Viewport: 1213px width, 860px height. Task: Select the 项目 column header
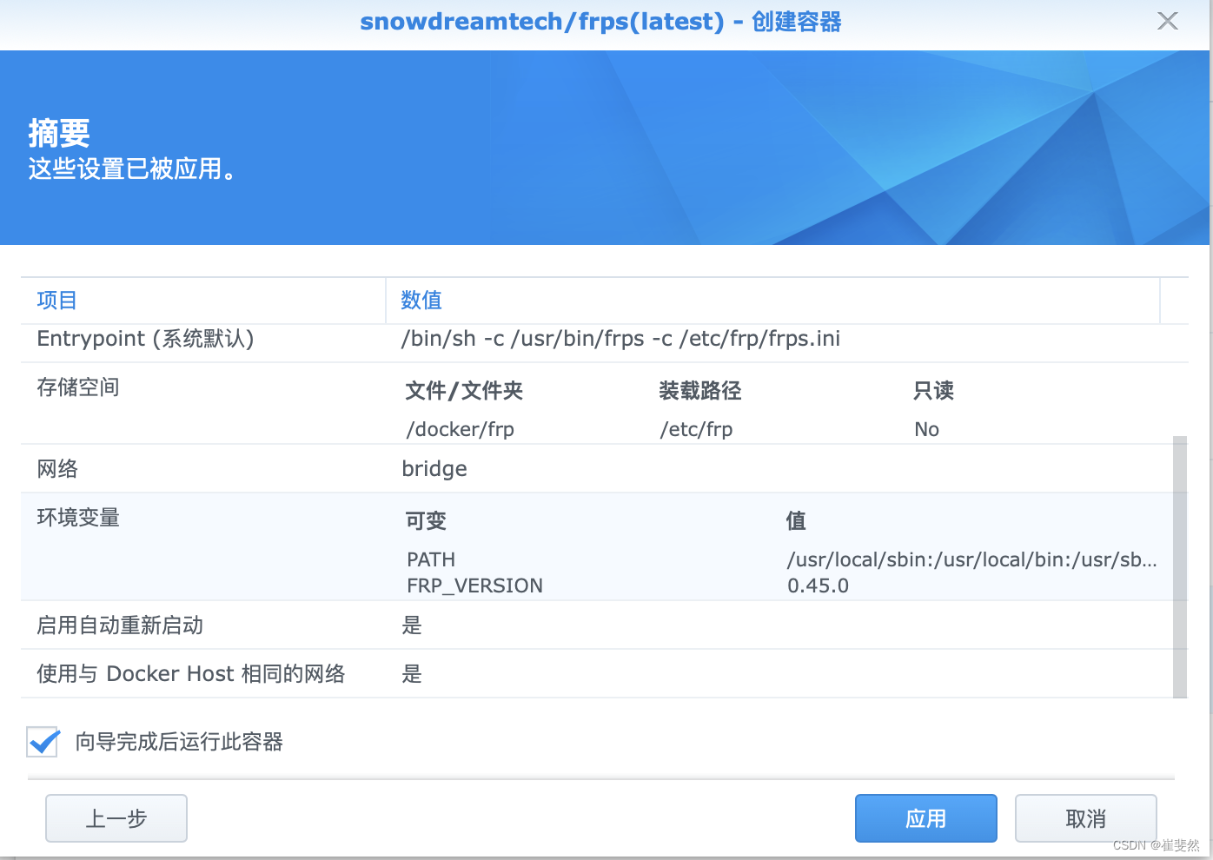point(57,301)
